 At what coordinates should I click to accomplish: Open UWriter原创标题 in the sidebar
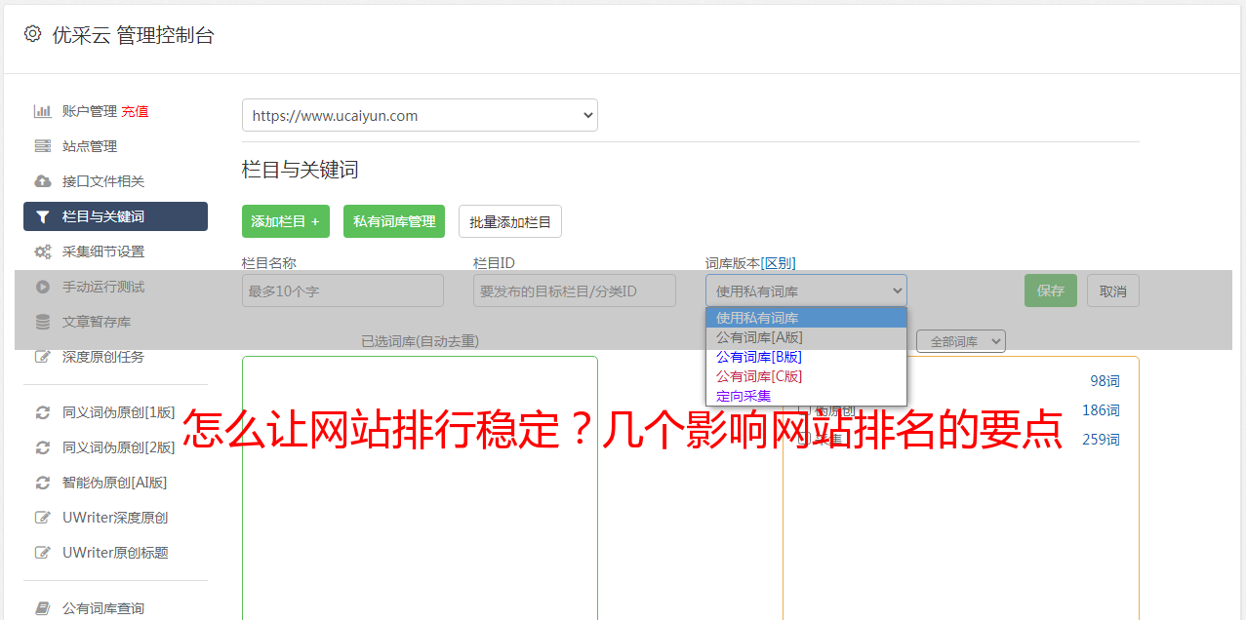point(115,553)
